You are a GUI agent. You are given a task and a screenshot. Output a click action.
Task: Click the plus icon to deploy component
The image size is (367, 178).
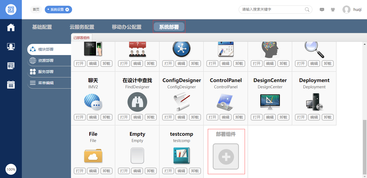(226, 156)
